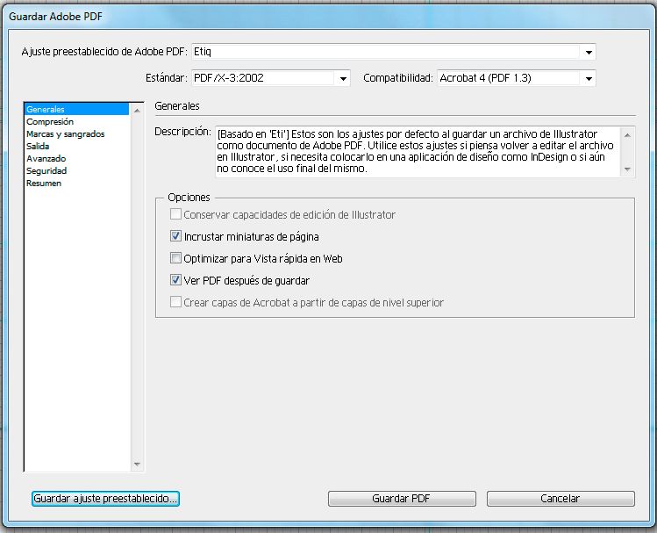Cancel the PDF save dialog

pyautogui.click(x=560, y=499)
